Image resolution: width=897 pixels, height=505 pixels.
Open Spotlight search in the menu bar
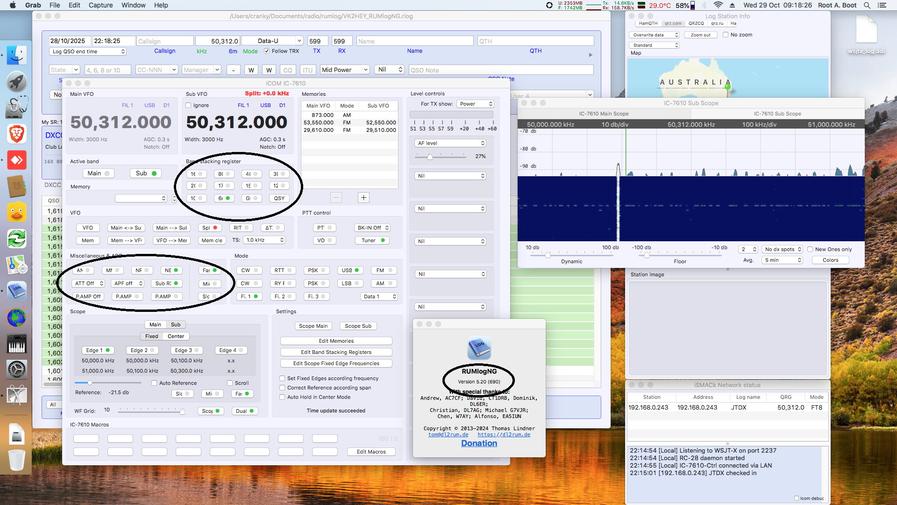(867, 5)
